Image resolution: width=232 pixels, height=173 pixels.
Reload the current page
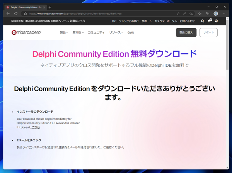pos(16,14)
